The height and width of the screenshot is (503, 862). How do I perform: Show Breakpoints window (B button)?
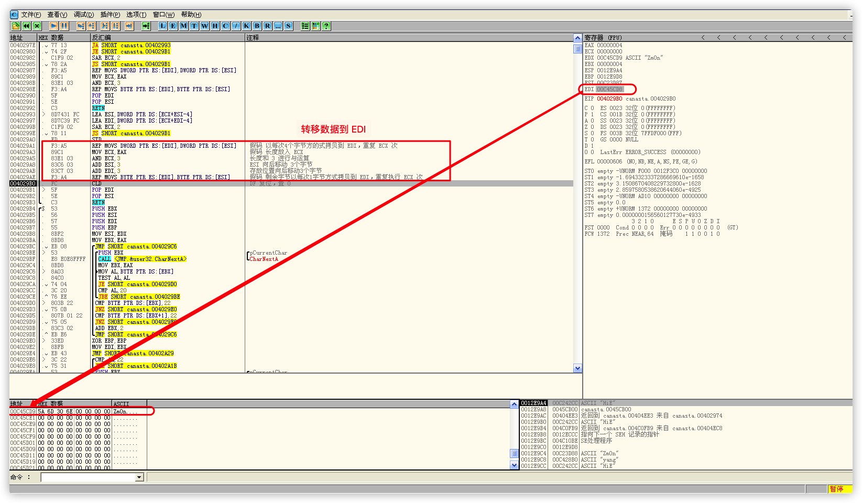coord(257,26)
